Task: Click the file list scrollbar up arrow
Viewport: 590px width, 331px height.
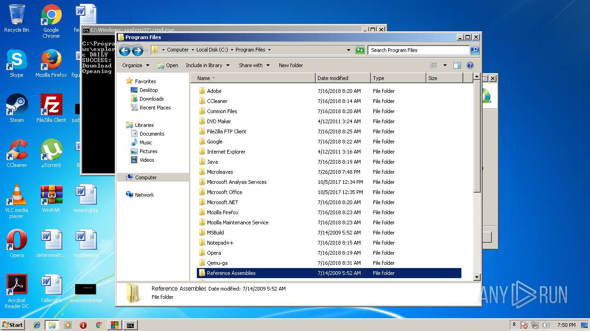Action: coord(477,77)
